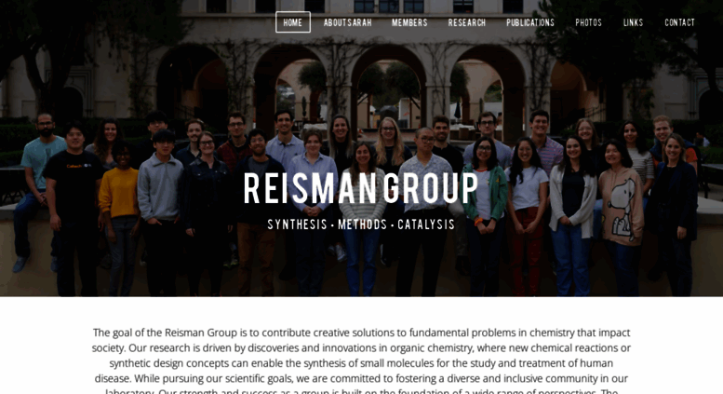View the Photos page
This screenshot has height=394, width=723.
click(588, 22)
